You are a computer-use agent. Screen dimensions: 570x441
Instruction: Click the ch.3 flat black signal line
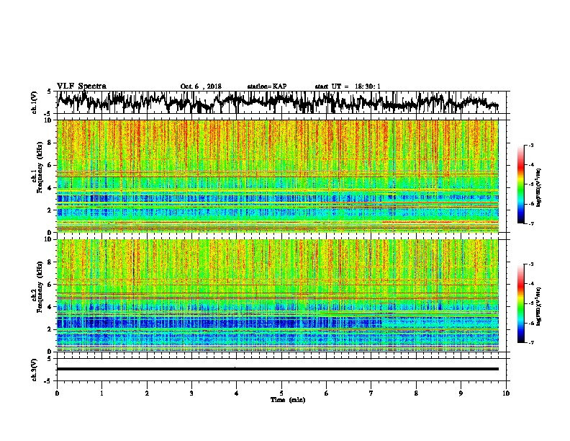(x=278, y=369)
